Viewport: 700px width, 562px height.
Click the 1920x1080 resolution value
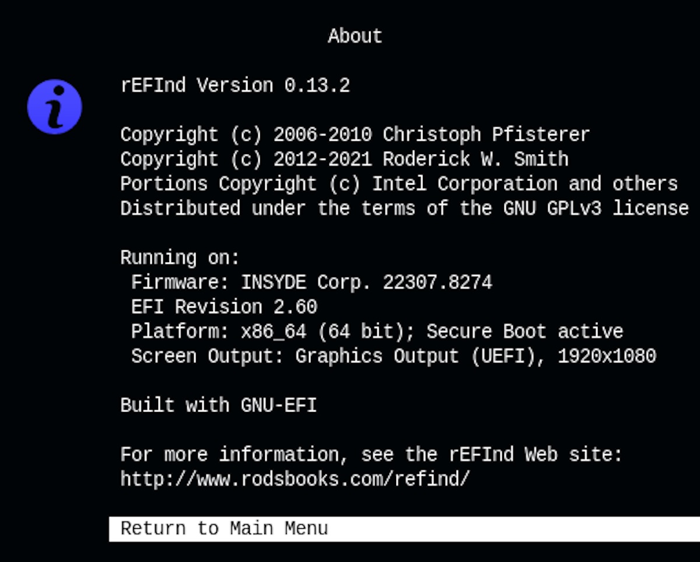point(607,356)
